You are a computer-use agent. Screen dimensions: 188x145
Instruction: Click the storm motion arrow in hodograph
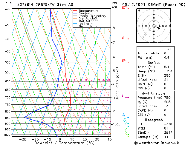click(x=159, y=28)
